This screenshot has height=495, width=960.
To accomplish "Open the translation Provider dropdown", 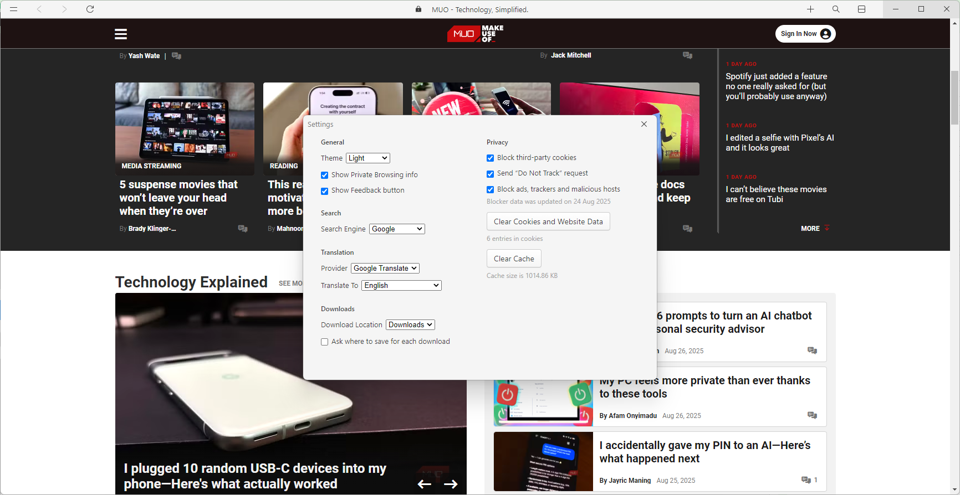I will point(385,269).
